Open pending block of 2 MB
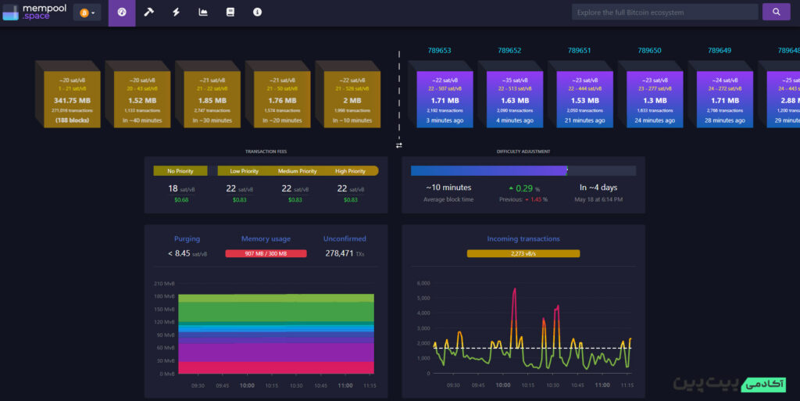This screenshot has width=800, height=401. click(x=352, y=99)
